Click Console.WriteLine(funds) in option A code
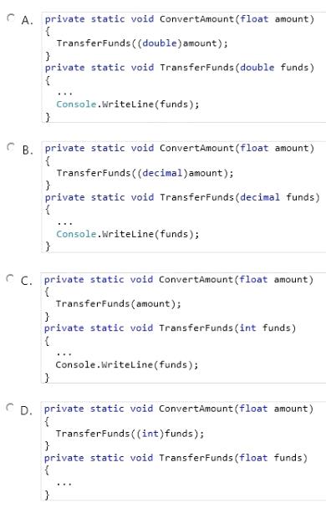Screen dimensions: 326x508 pyautogui.click(x=128, y=104)
